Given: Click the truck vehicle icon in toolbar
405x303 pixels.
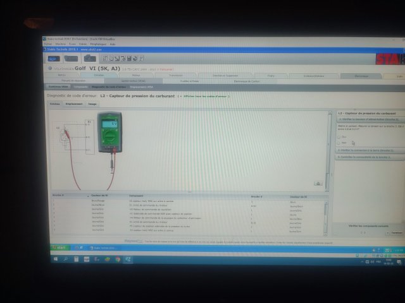Looking at the screenshot, I should (90, 59).
